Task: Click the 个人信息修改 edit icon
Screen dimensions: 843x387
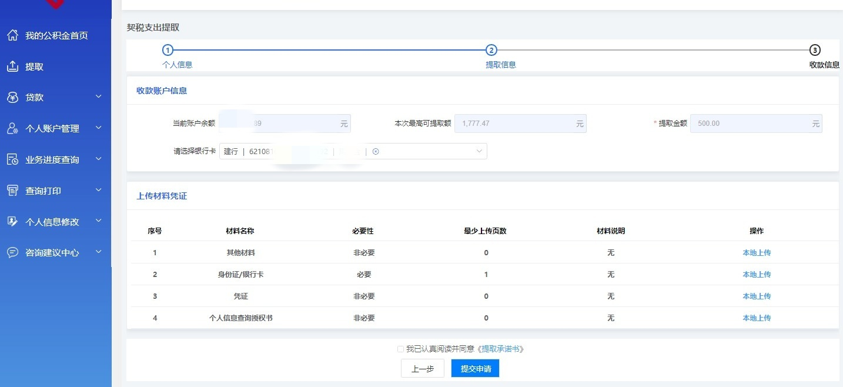Action: point(12,222)
